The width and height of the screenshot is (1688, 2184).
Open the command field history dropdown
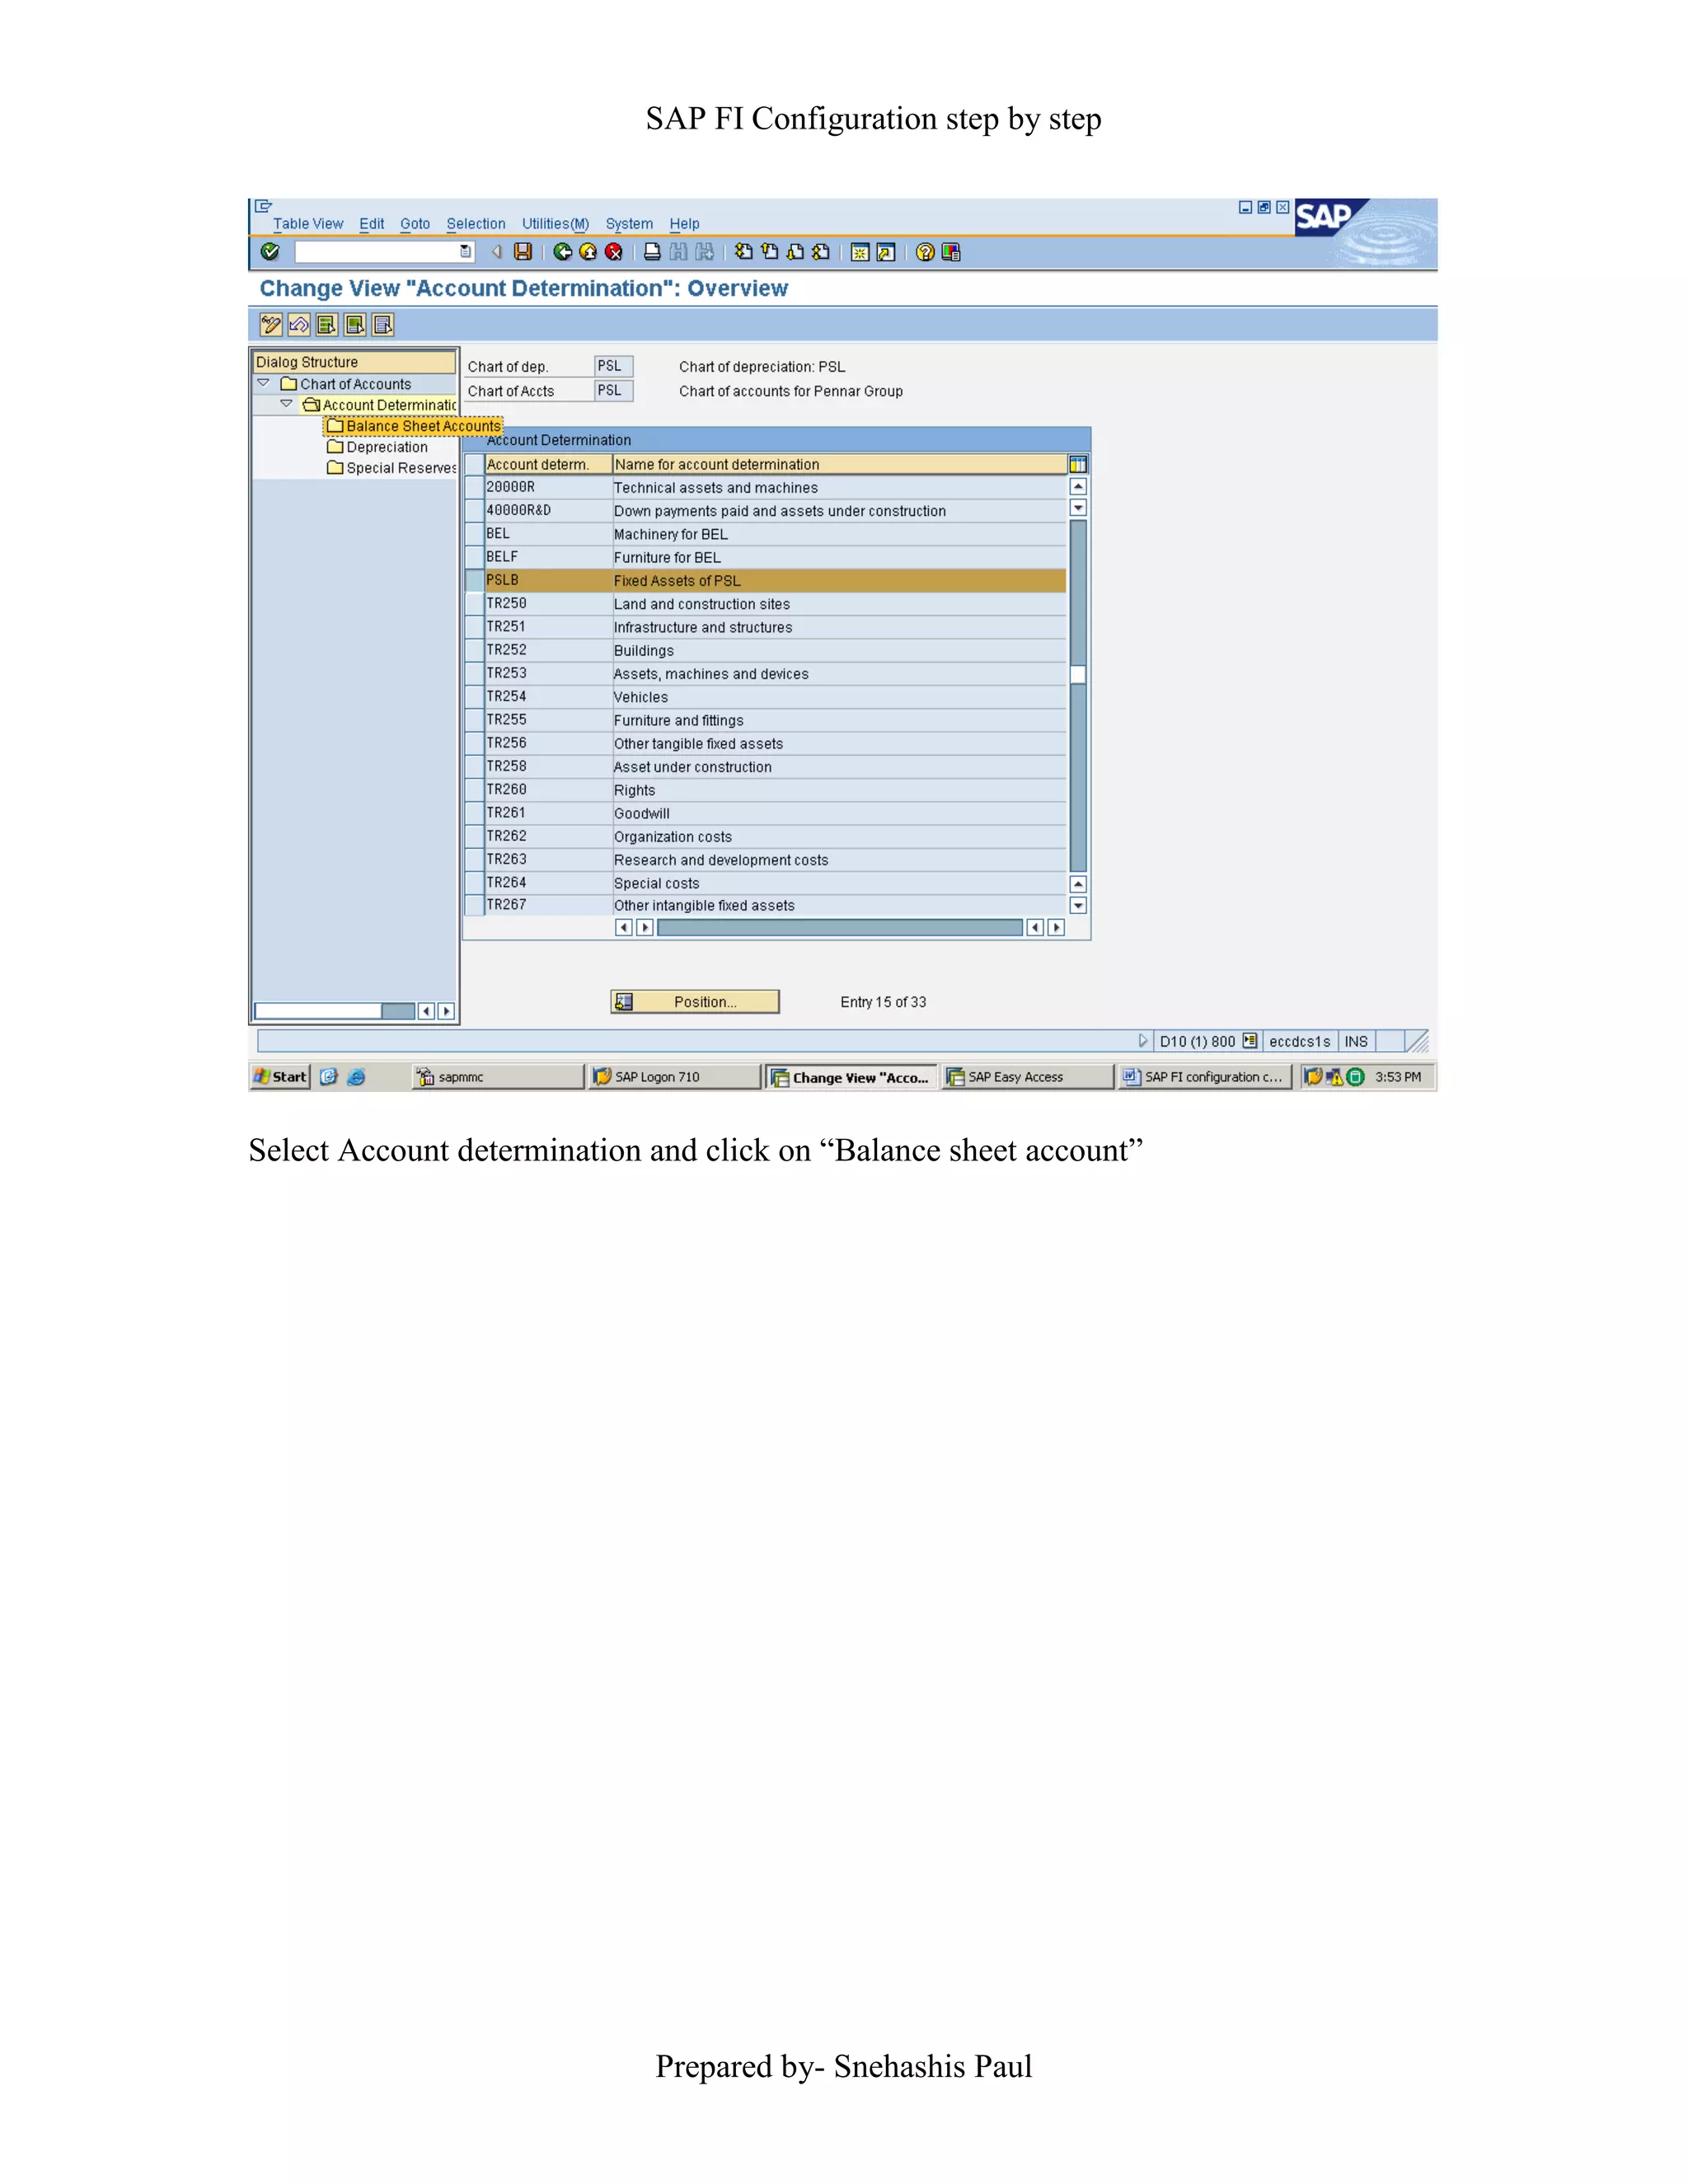pos(465,252)
